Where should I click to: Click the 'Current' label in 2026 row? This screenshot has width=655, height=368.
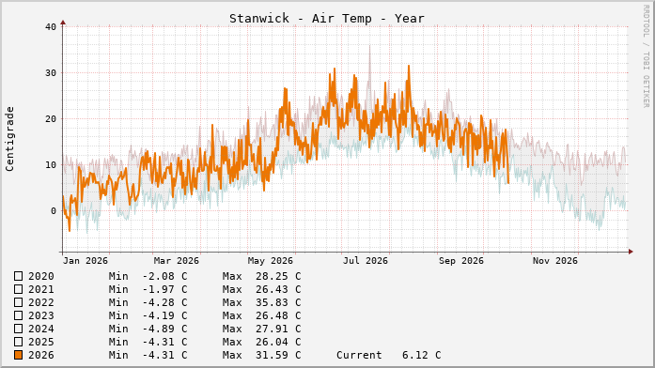(359, 355)
